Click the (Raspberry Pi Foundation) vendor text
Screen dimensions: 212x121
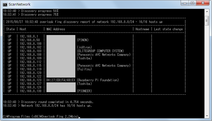(98, 80)
